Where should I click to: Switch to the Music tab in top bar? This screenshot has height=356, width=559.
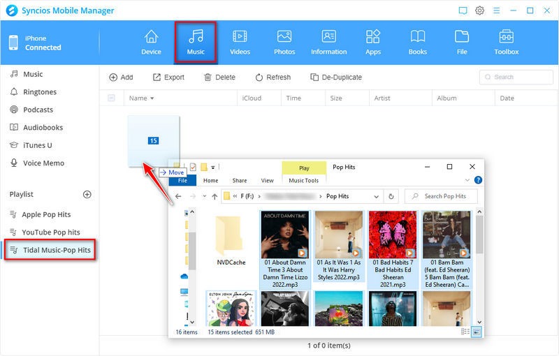(196, 43)
